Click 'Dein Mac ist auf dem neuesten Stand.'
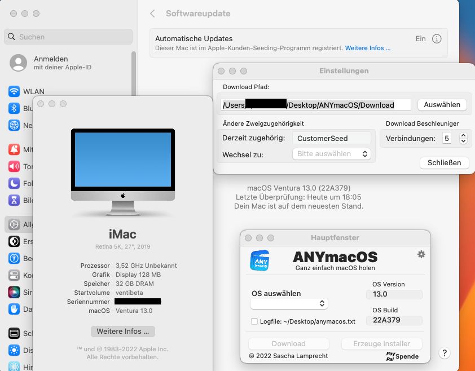The width and height of the screenshot is (475, 371). tap(298, 206)
